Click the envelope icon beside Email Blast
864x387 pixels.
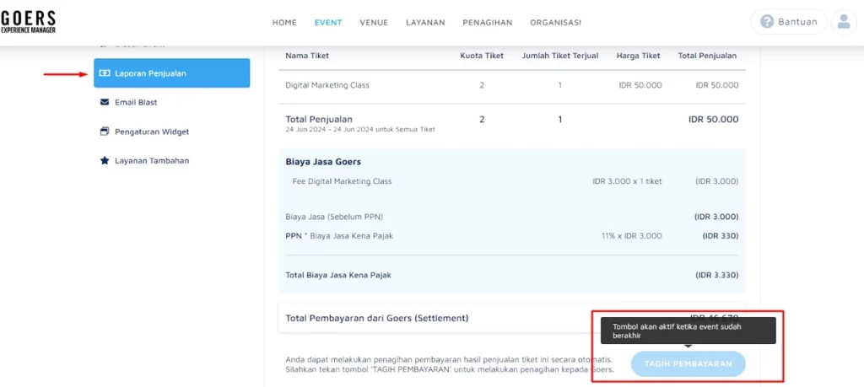[105, 102]
